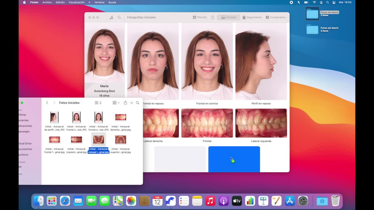This screenshot has width=374, height=210.
Task: Click the Frontal en sonrisa photo
Action: pyautogui.click(x=207, y=61)
